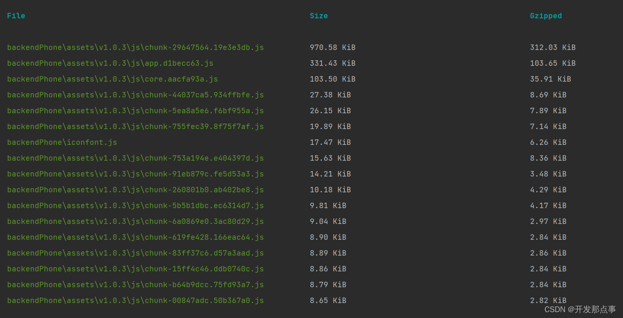Click size value 14.21 KiB
Image resolution: width=623 pixels, height=318 pixels.
330,174
